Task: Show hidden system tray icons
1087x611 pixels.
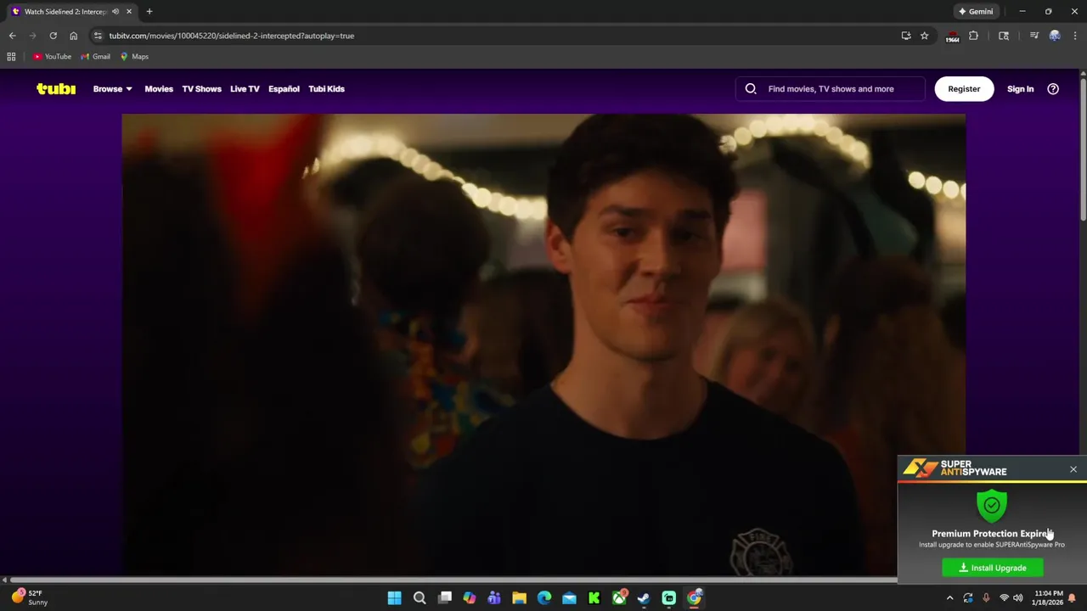Action: pyautogui.click(x=950, y=598)
